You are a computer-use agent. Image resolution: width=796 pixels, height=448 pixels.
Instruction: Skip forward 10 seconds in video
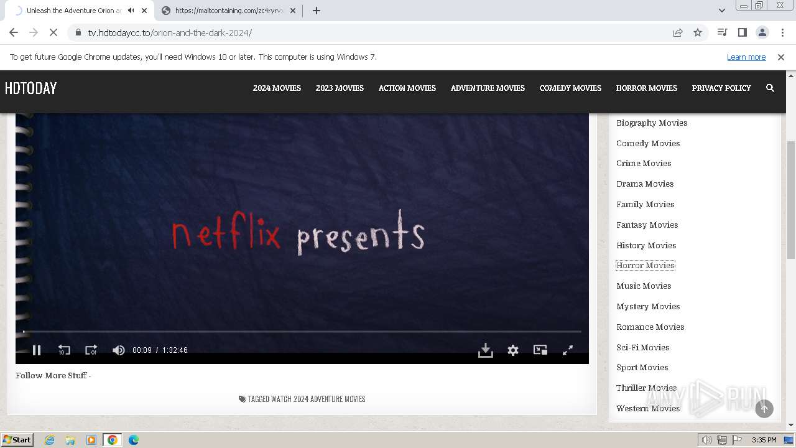pos(91,350)
